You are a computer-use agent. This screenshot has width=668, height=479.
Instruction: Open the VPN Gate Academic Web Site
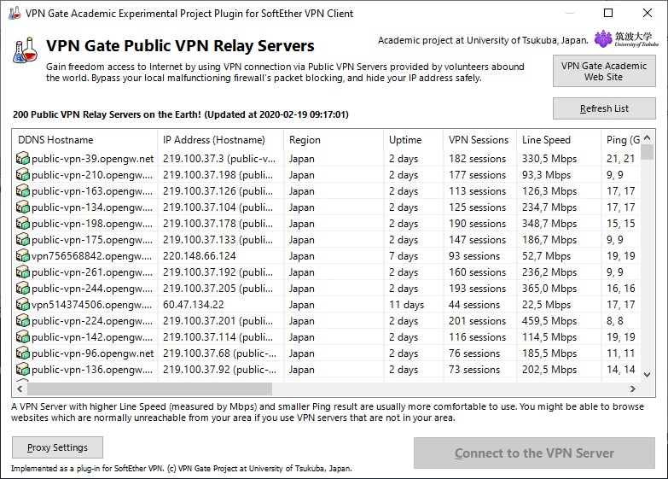point(603,71)
